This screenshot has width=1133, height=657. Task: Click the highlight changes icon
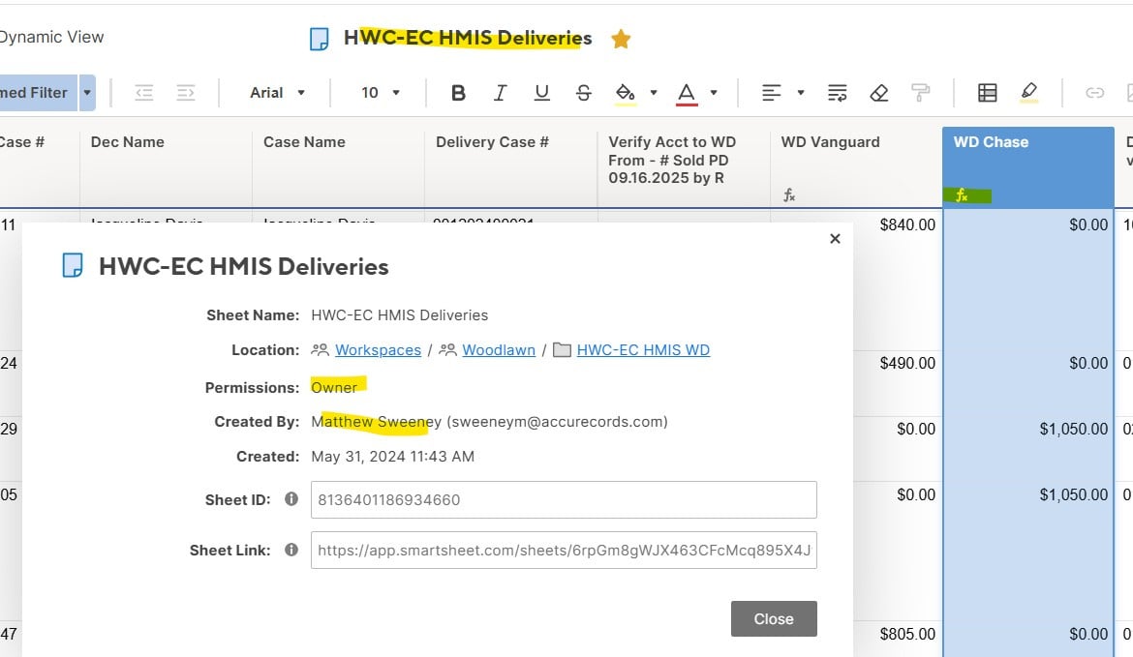point(1029,93)
